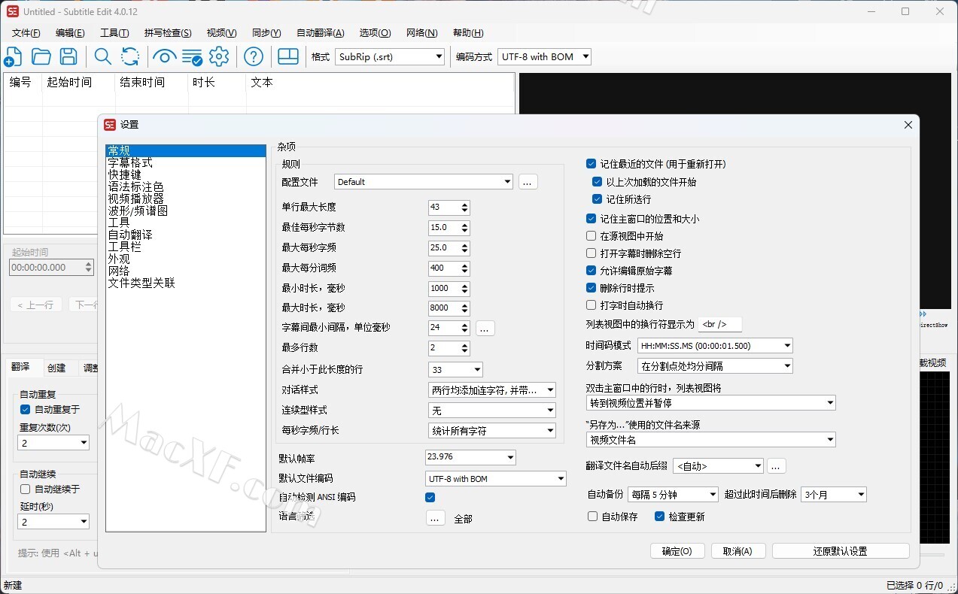Expand the 默认帧率 combo box
The height and width of the screenshot is (594, 958).
470,457
